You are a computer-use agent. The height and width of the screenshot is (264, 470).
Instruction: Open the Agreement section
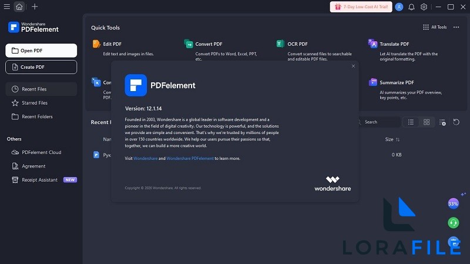[41, 166]
